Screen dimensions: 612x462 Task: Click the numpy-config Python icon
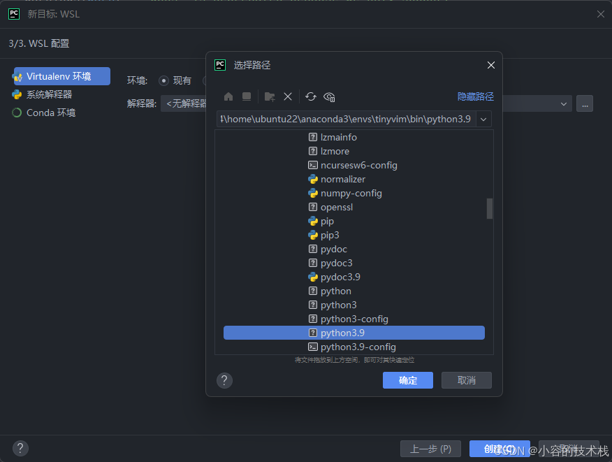point(312,194)
